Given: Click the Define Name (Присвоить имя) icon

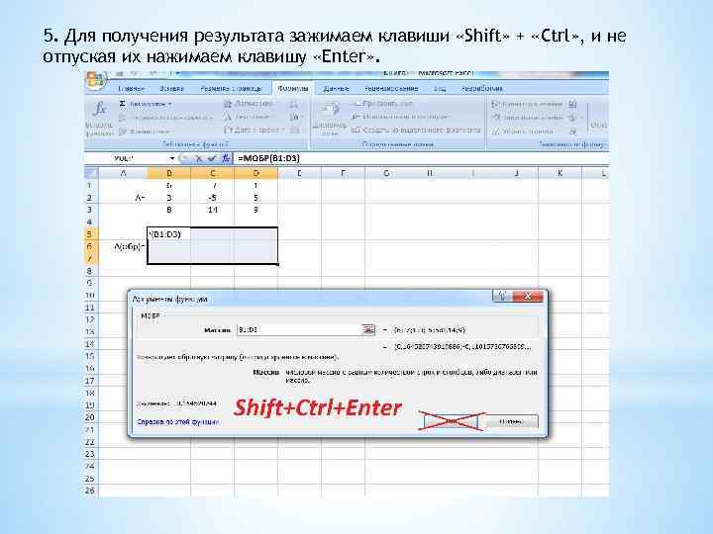Looking at the screenshot, I should 356,104.
